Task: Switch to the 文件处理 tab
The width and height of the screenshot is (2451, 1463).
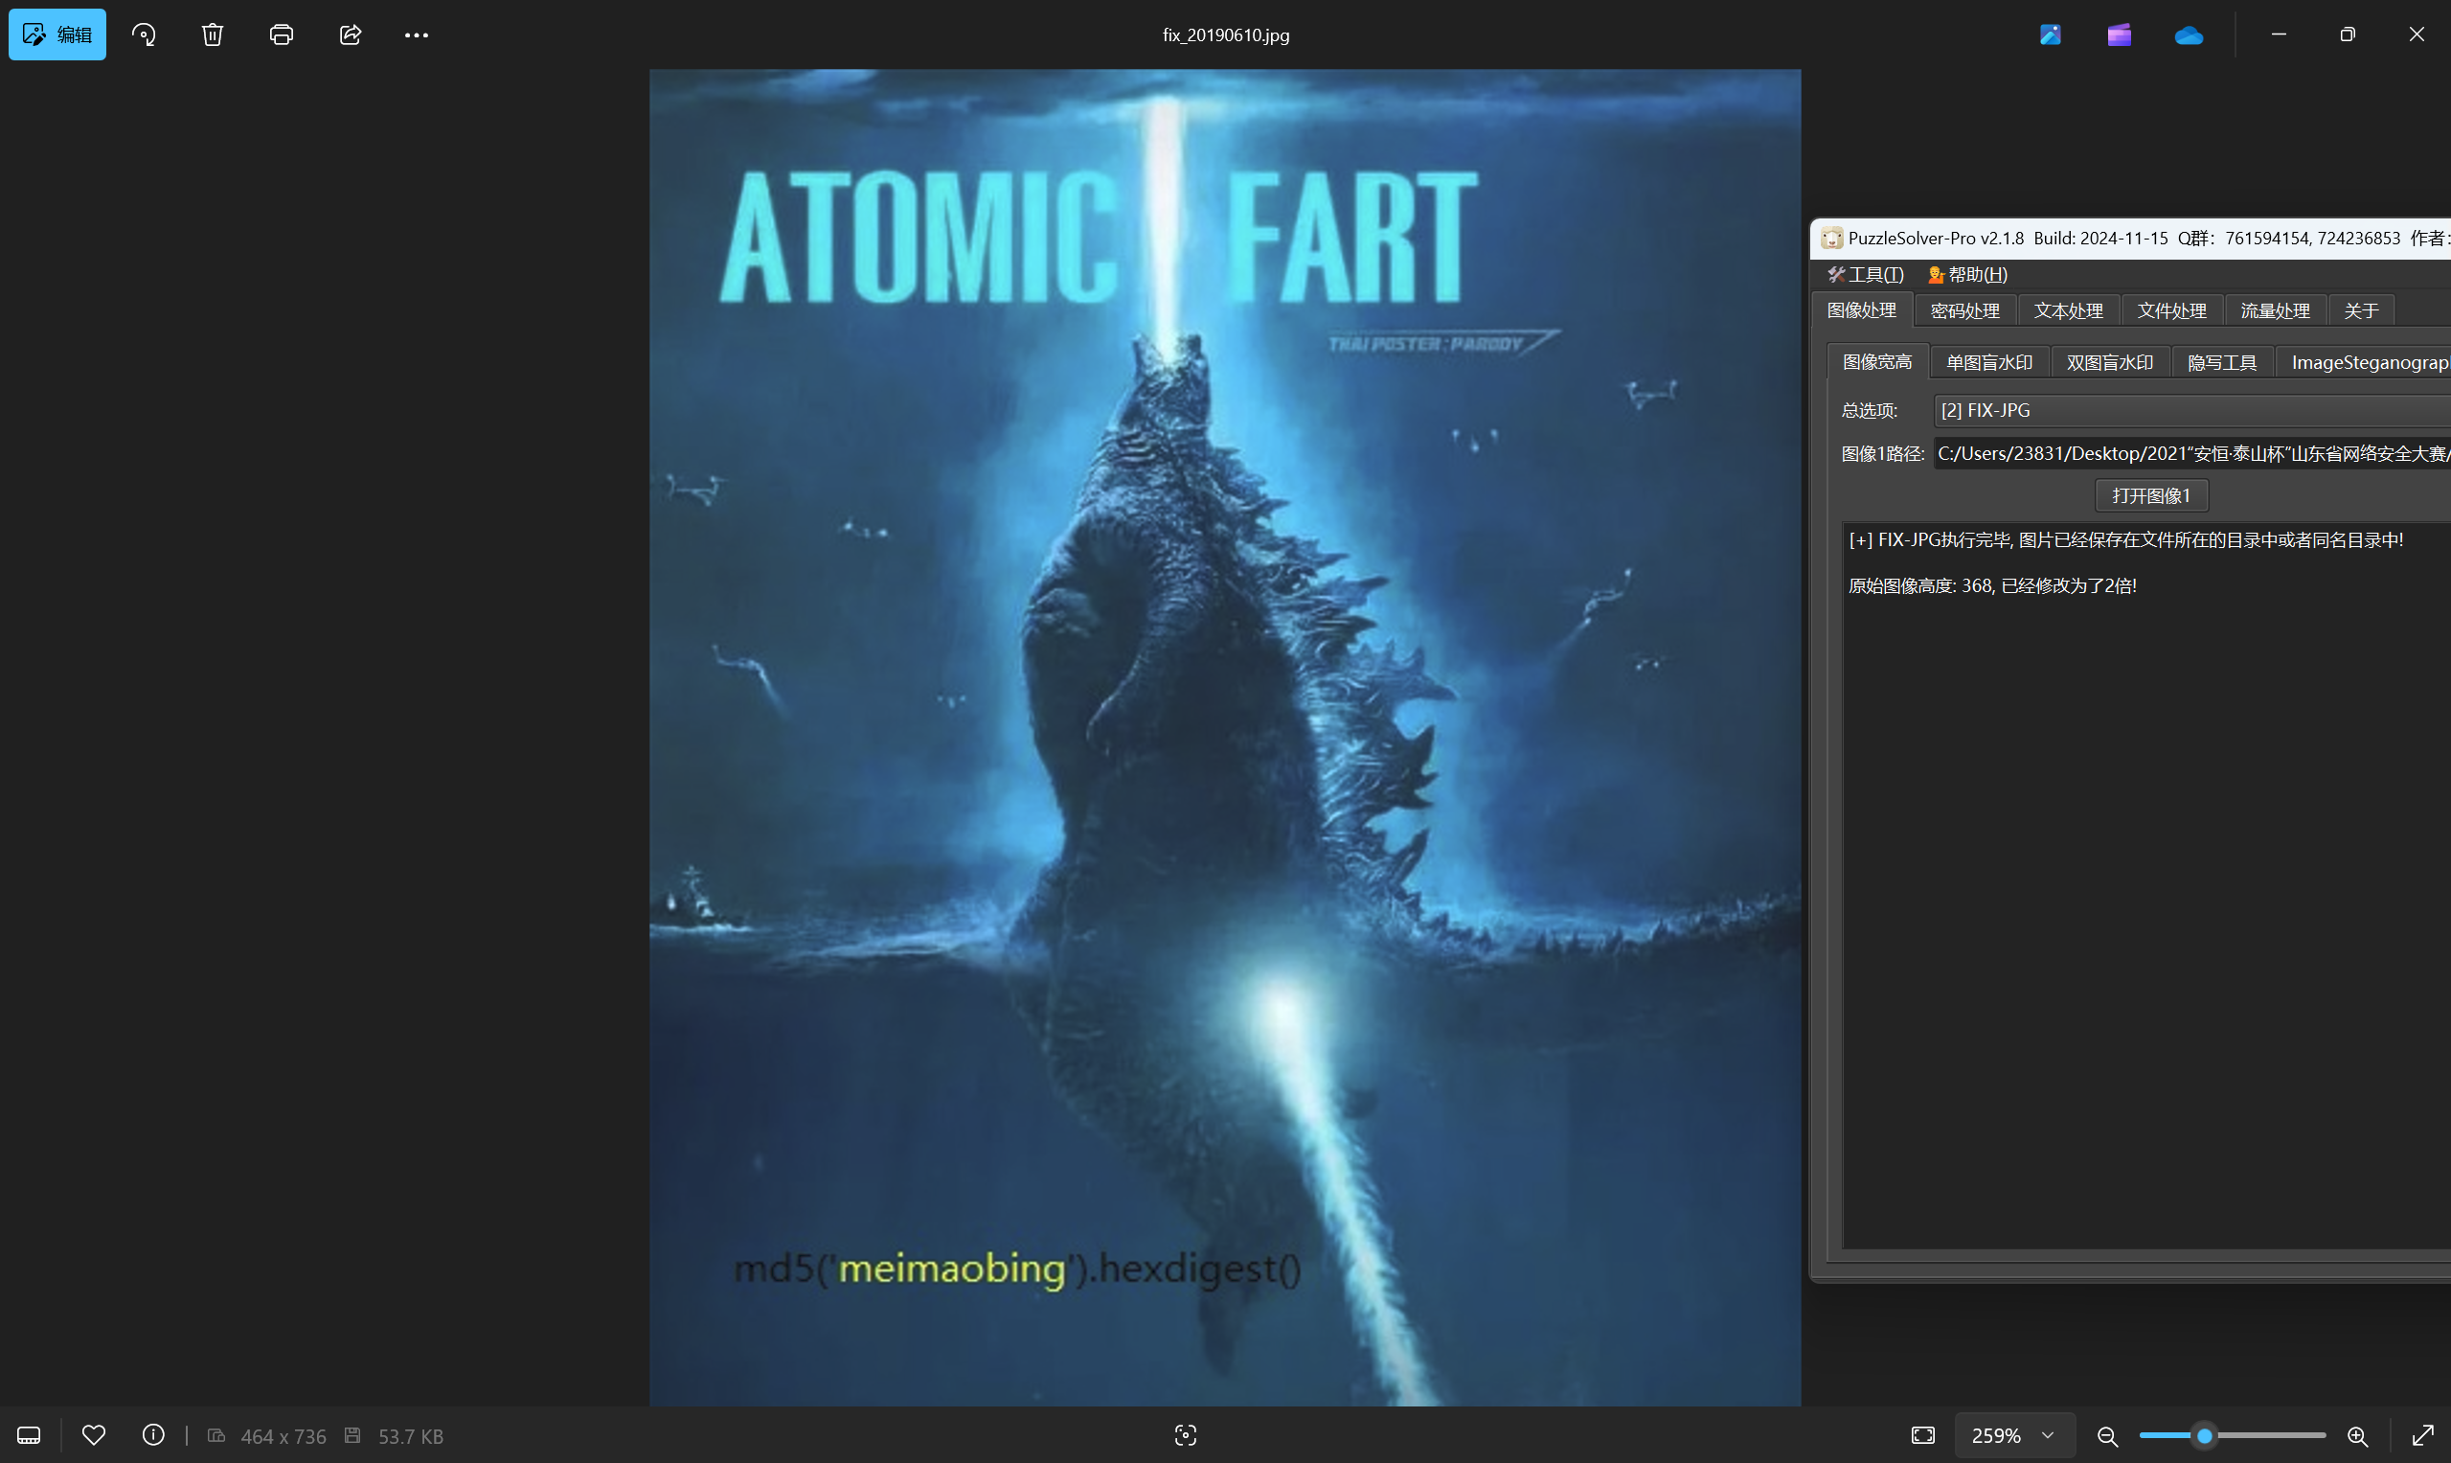Action: pyautogui.click(x=2172, y=310)
